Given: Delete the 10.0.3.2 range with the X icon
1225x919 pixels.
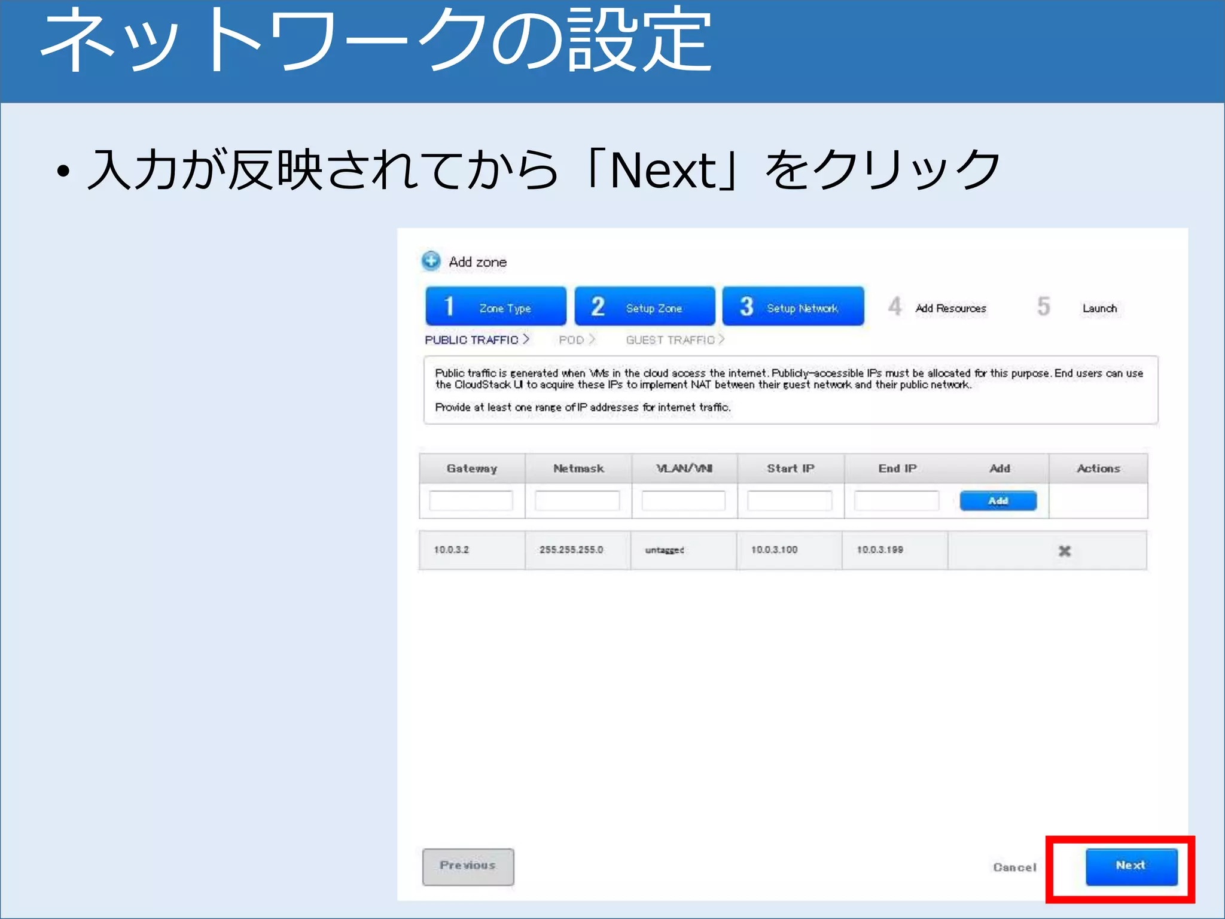Looking at the screenshot, I should tap(1065, 550).
